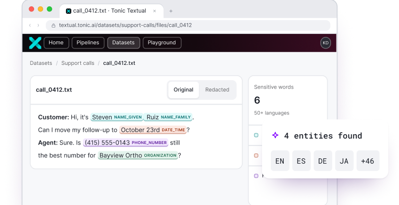Click the teal entity swatch in sidebar
The height and width of the screenshot is (205, 399).
[256, 135]
